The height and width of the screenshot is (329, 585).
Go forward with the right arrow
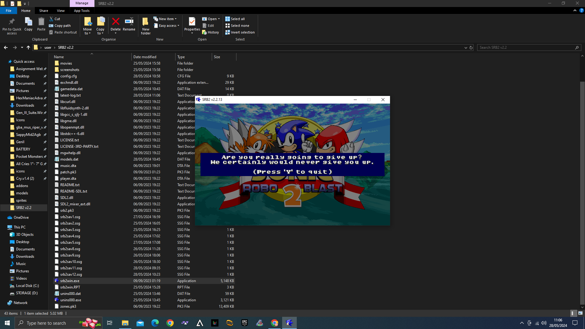click(x=15, y=48)
